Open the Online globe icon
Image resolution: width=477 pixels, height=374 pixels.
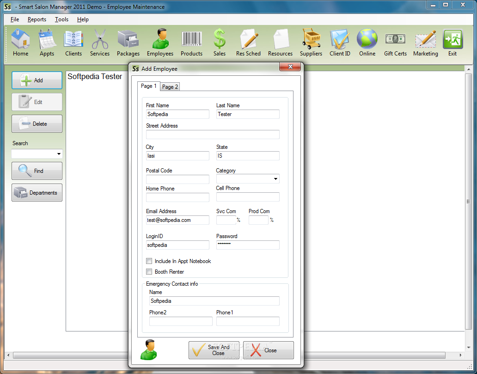coord(367,42)
